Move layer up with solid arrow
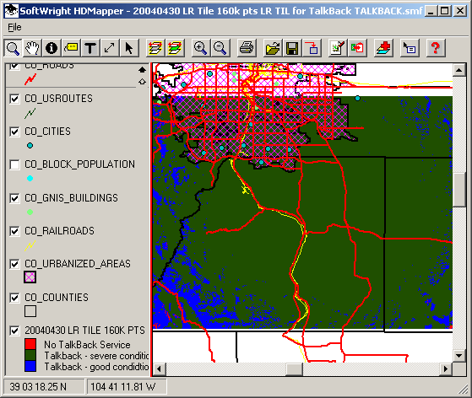The image size is (472, 398). click(x=142, y=70)
